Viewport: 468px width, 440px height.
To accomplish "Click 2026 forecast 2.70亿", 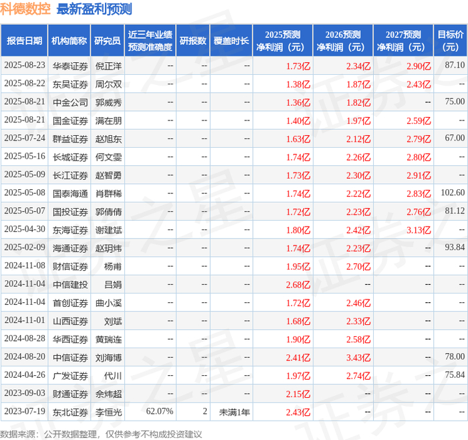I will (358, 267).
